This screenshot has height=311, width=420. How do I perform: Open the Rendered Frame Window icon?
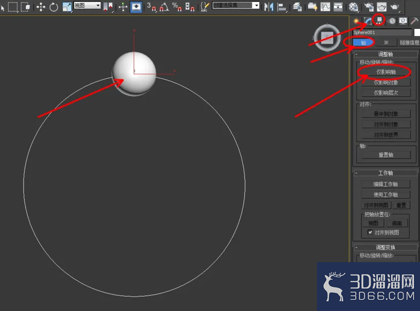click(382, 7)
